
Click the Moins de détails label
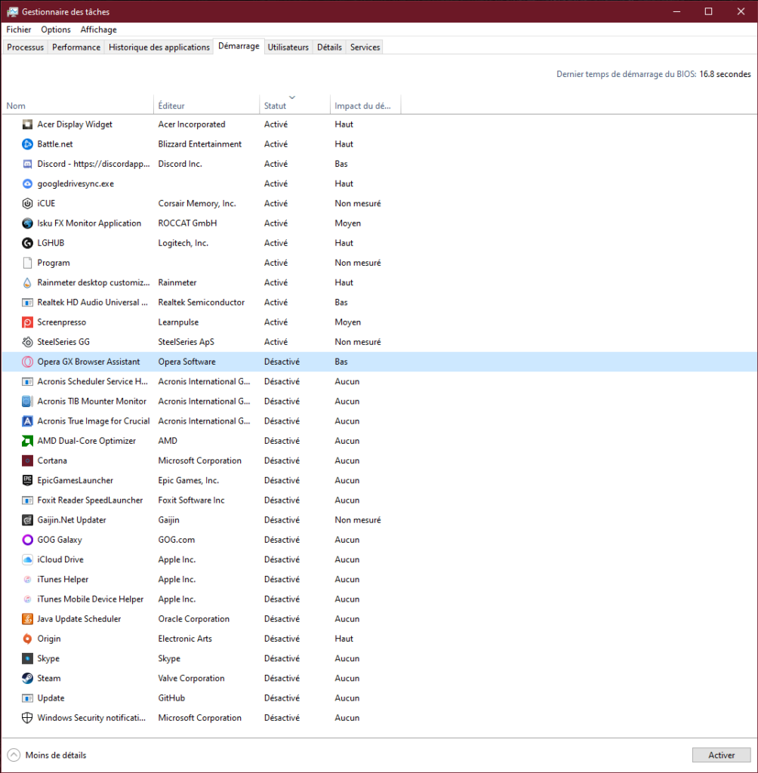tap(56, 755)
